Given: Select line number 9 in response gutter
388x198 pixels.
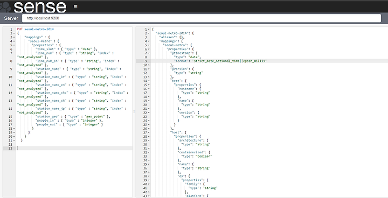Looking at the screenshot, I should pos(146,61).
